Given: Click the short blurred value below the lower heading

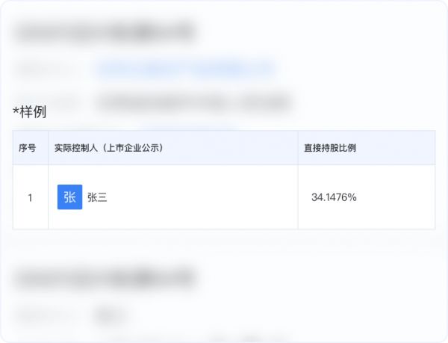Looking at the screenshot, I should 110,315.
